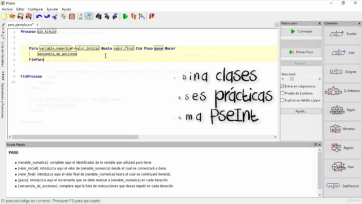Toggle the highlighted eye view icon
This screenshot has width=362, height=204.
(x=89, y=16)
